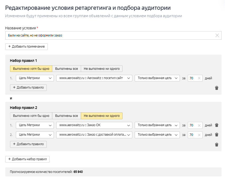Remove 'Заказ с доставкой' rule via trash icon
This screenshot has height=179, width=225.
(x=217, y=135)
